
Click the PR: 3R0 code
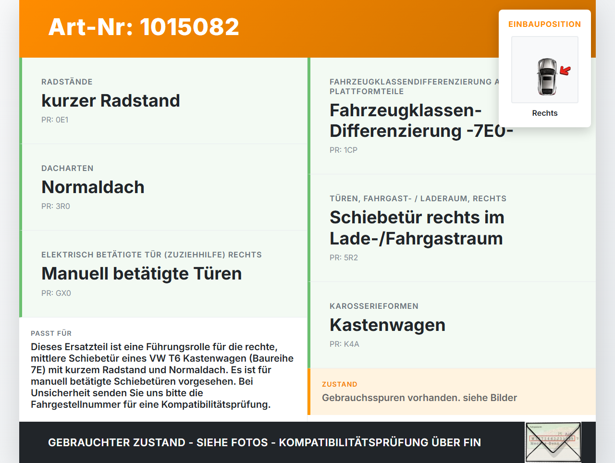tap(56, 206)
